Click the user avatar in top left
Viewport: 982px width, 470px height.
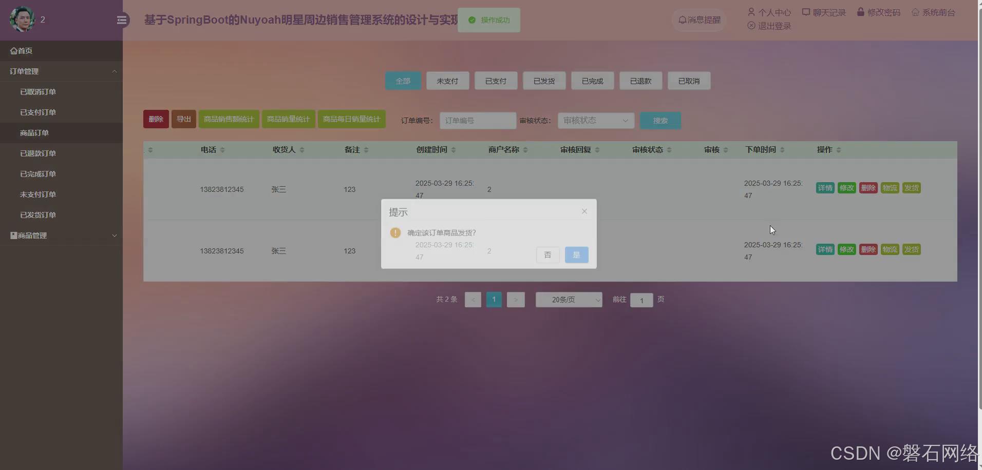click(22, 19)
